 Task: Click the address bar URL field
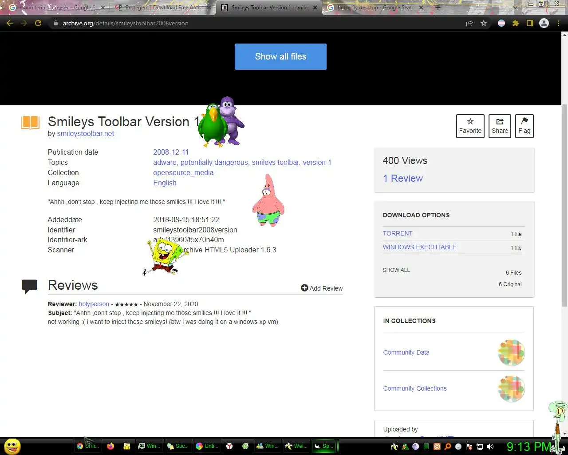[257, 23]
